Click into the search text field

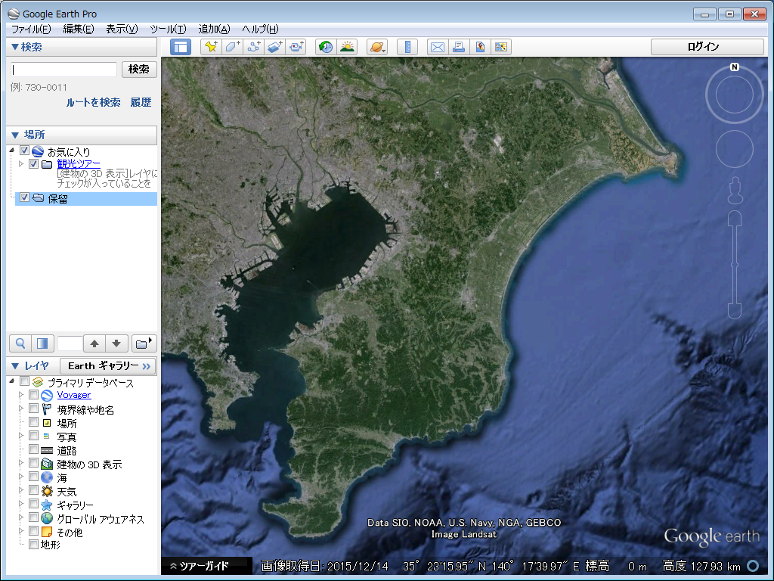click(x=63, y=69)
